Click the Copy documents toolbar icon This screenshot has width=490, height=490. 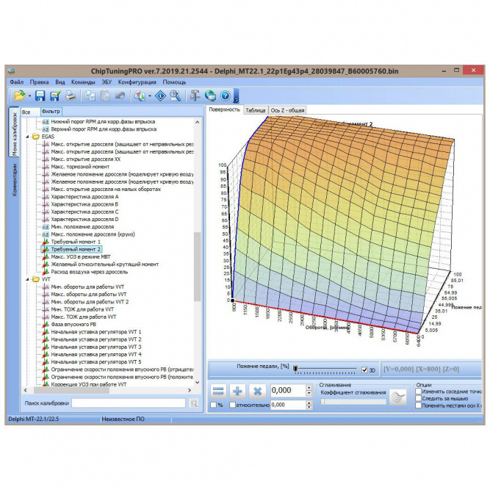coord(90,96)
